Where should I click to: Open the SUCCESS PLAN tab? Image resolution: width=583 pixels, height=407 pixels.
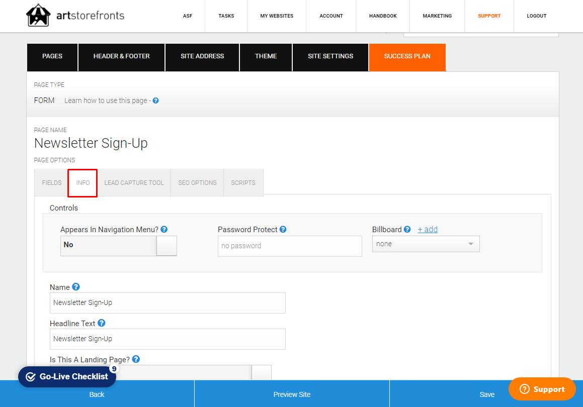point(407,57)
